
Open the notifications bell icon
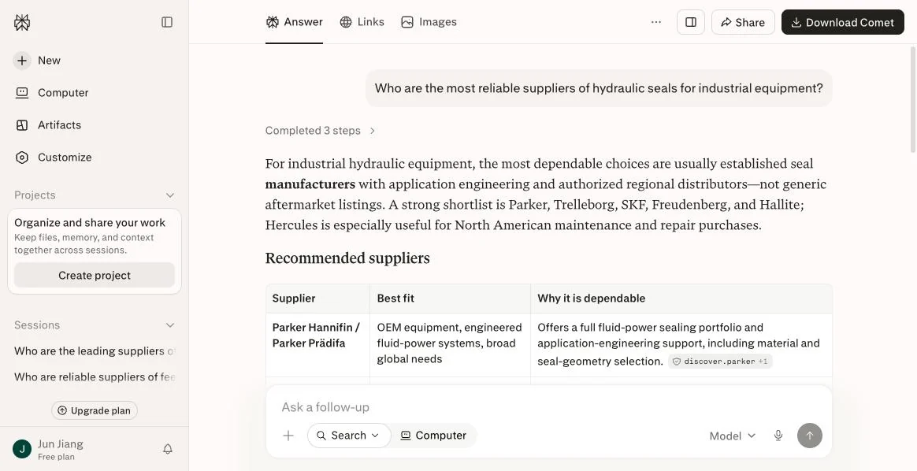click(167, 449)
